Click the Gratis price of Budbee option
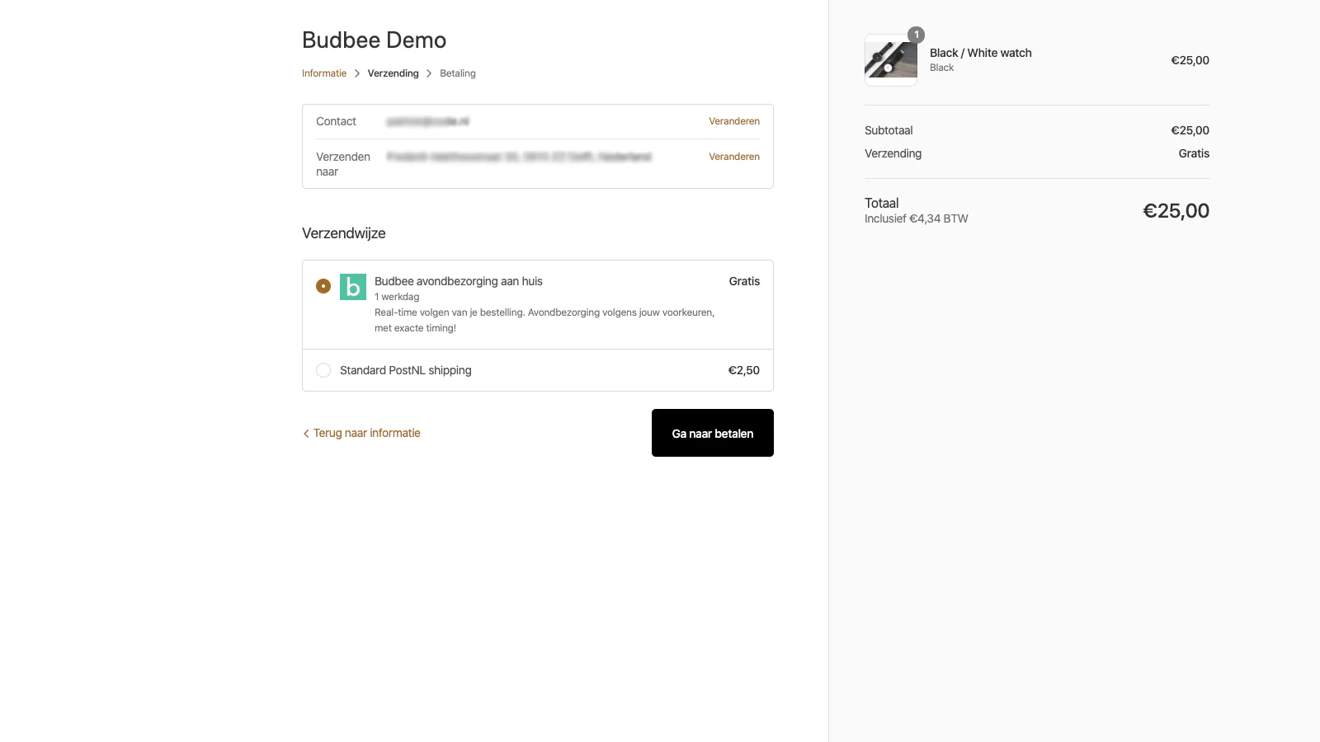This screenshot has height=742, width=1320. pos(744,281)
